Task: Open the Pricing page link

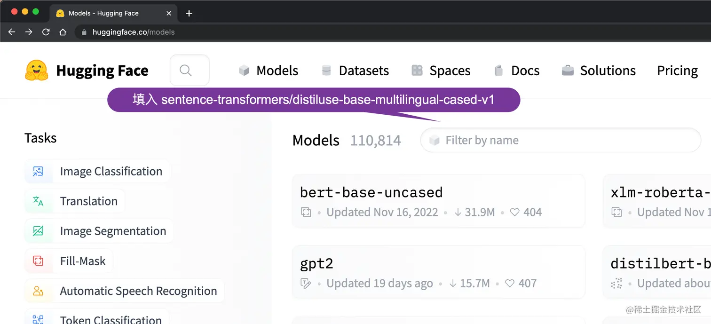Action: (x=677, y=71)
